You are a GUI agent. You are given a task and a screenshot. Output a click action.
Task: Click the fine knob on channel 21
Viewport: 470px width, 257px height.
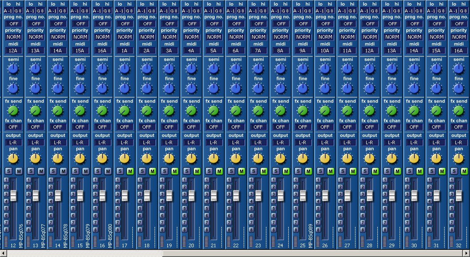(x=213, y=88)
